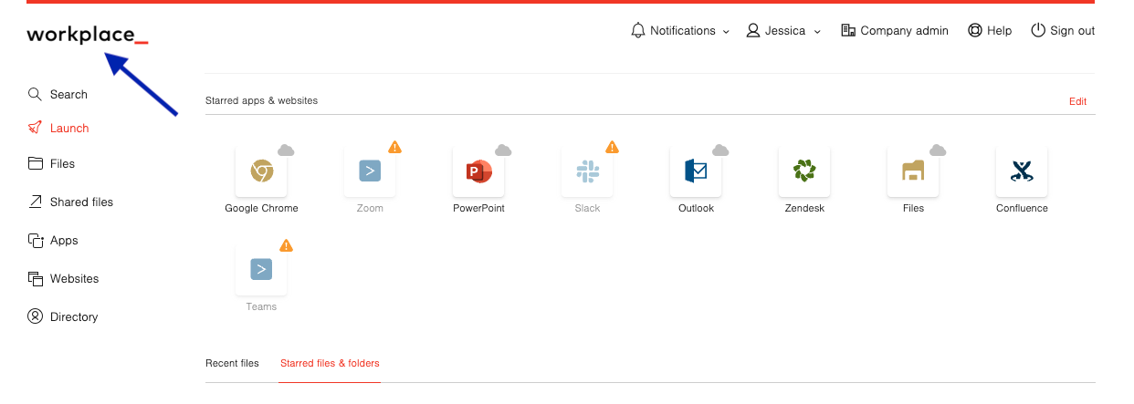Click the Zendesk label text
The width and height of the screenshot is (1134, 404).
[804, 208]
